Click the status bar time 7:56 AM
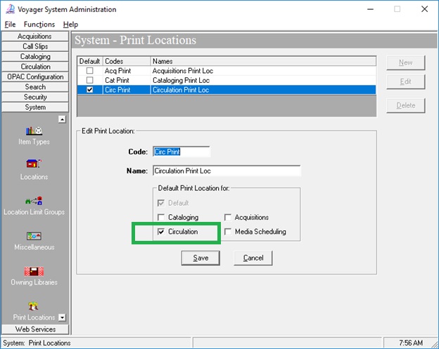This screenshot has height=349, width=439. pos(411,343)
